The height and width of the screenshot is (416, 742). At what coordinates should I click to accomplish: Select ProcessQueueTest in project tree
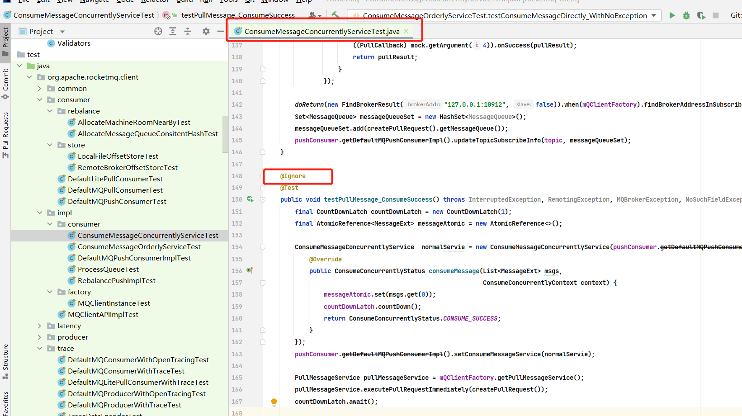108,269
